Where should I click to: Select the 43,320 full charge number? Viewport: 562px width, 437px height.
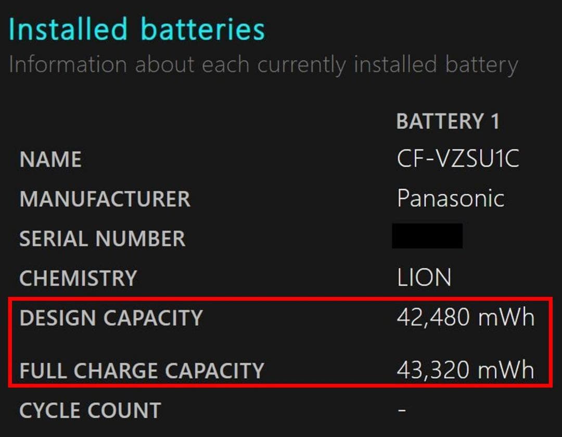coord(426,370)
